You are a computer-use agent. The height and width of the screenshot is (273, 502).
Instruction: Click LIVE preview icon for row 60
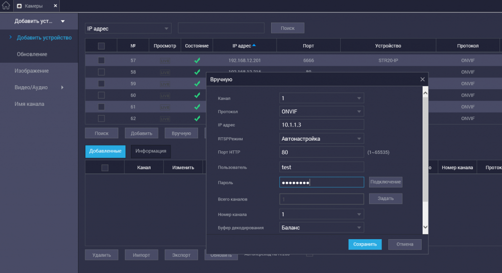[166, 96]
